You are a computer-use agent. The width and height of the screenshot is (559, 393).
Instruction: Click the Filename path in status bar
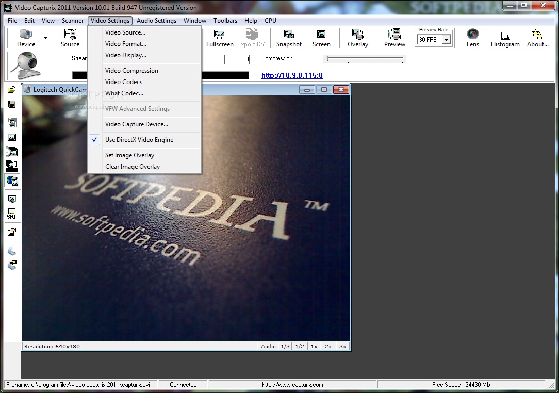tap(78, 385)
